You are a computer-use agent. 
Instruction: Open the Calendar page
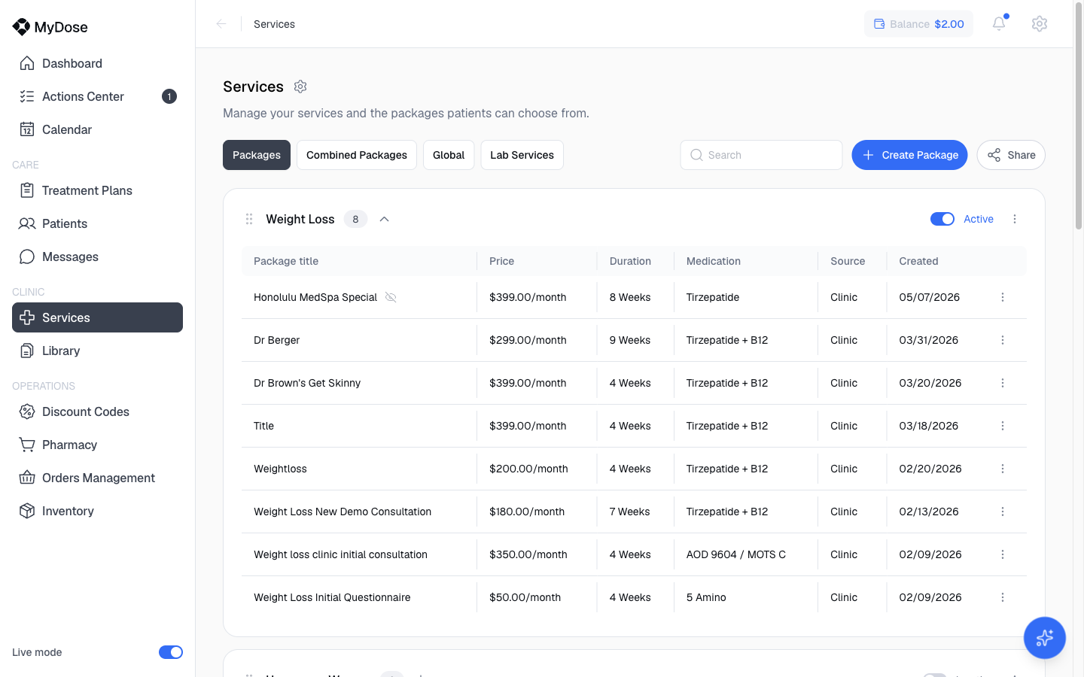click(97, 129)
